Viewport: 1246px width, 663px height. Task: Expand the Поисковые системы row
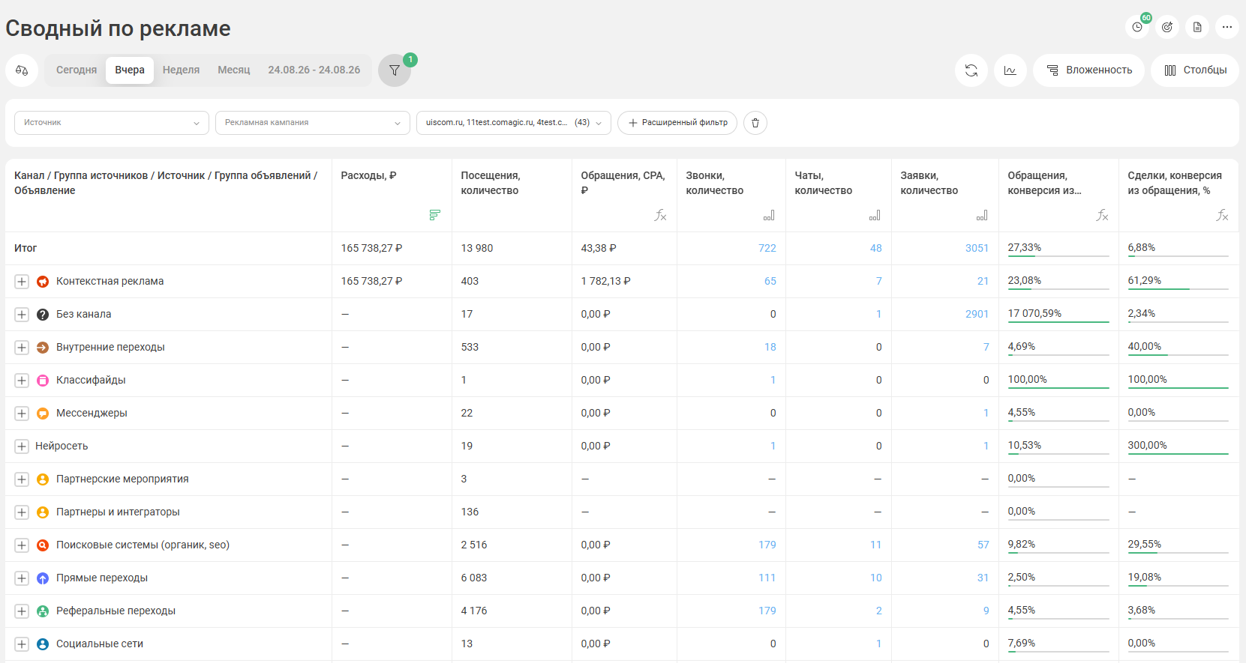click(22, 545)
